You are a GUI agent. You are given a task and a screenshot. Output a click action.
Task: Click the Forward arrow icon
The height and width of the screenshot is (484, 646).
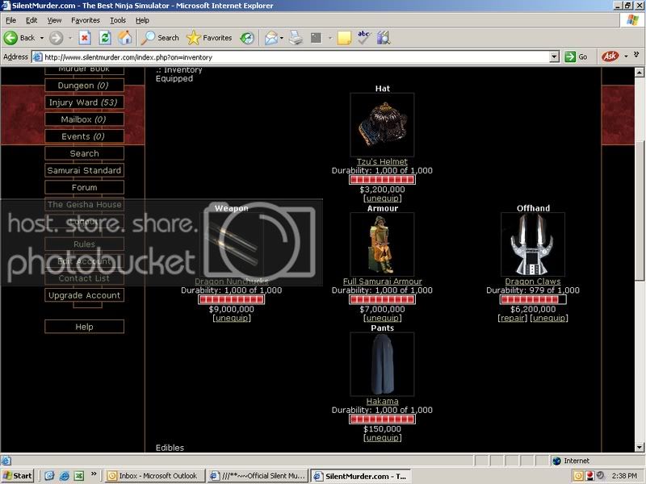(56, 38)
